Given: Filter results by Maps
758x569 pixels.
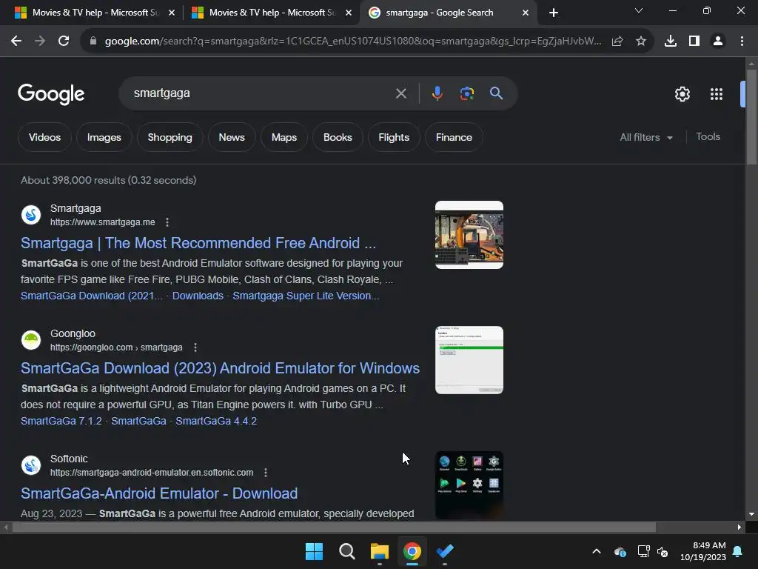Looking at the screenshot, I should (x=284, y=137).
